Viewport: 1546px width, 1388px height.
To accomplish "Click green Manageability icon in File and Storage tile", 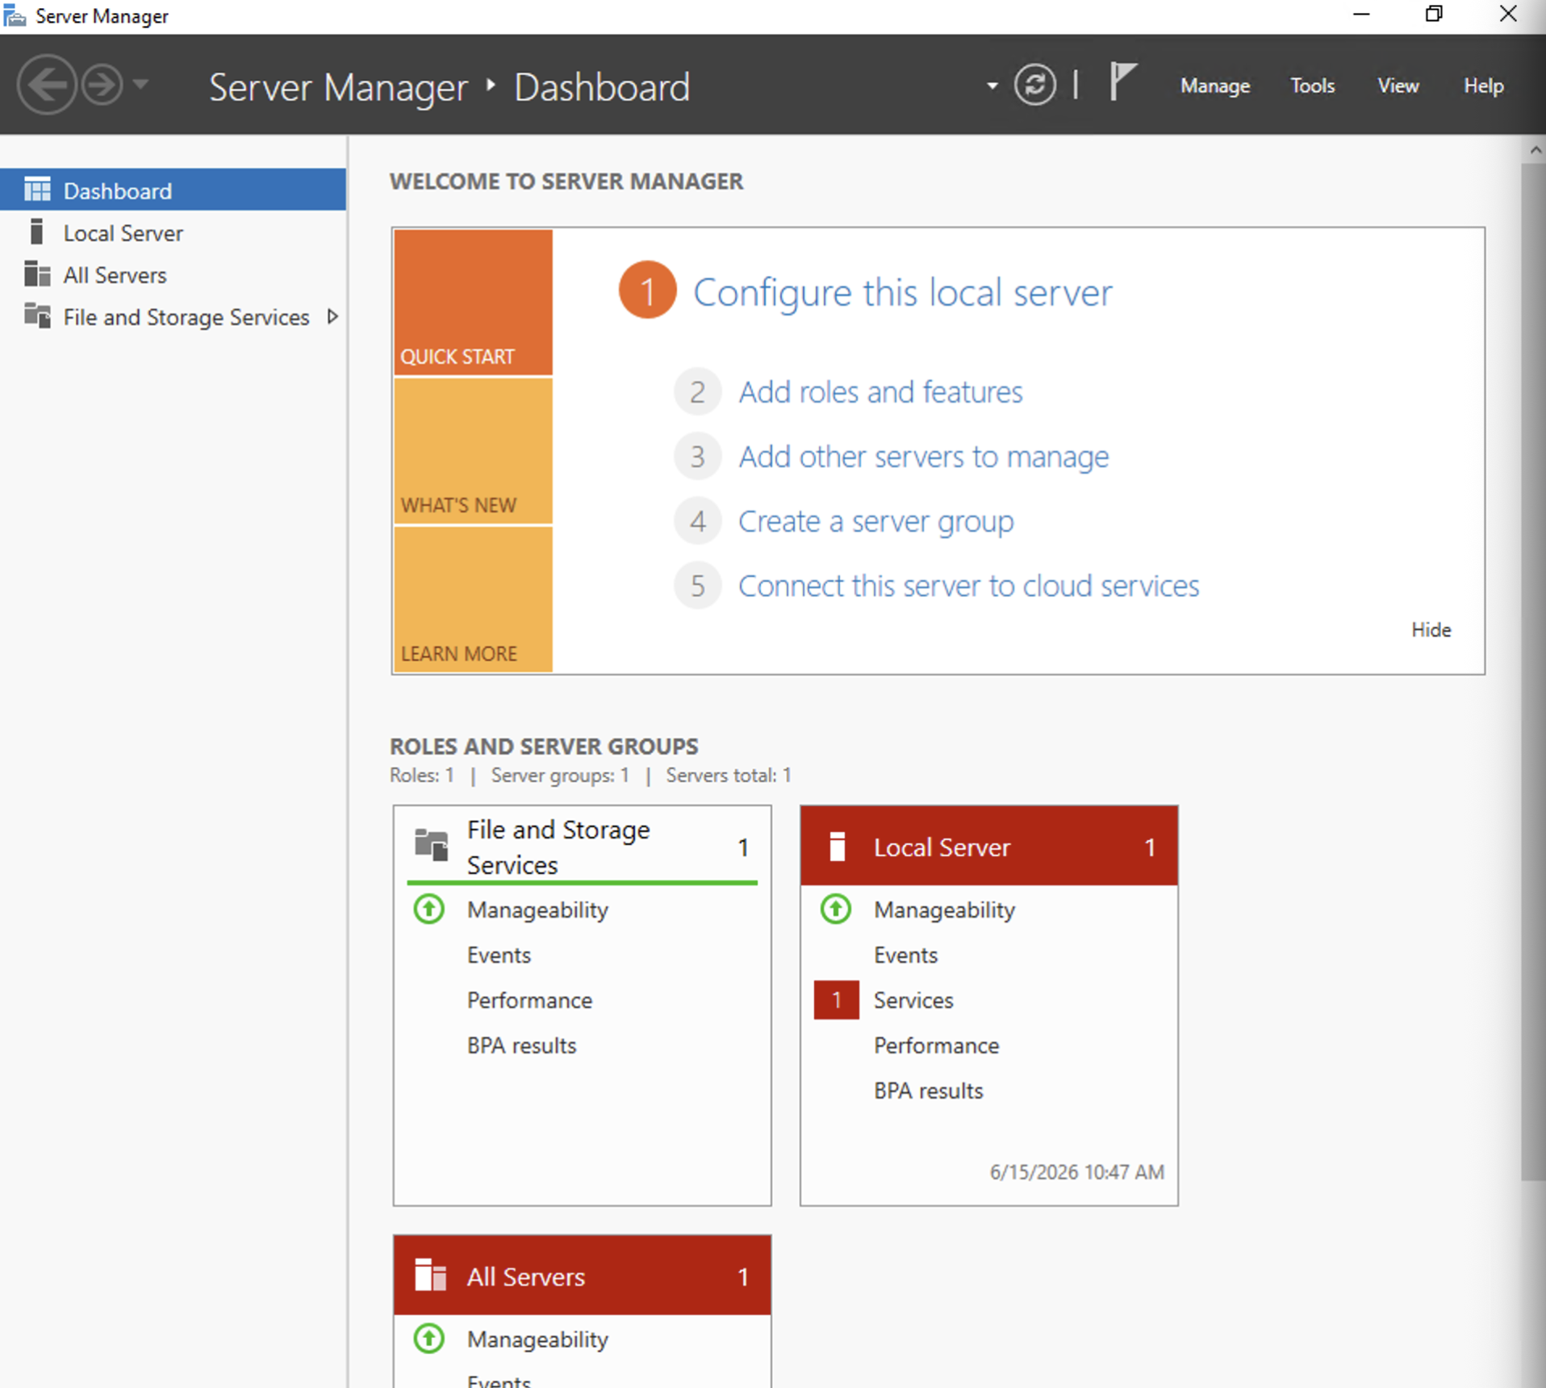I will [429, 909].
